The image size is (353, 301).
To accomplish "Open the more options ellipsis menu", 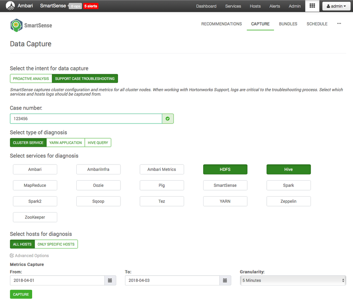I will click(x=339, y=24).
